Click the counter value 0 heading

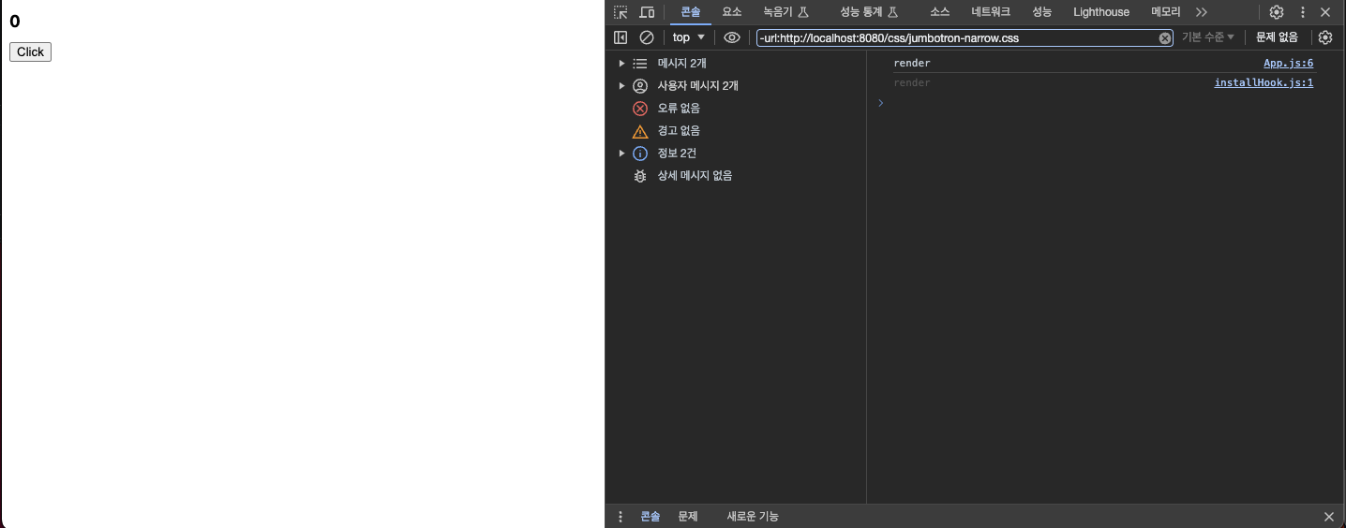(15, 22)
